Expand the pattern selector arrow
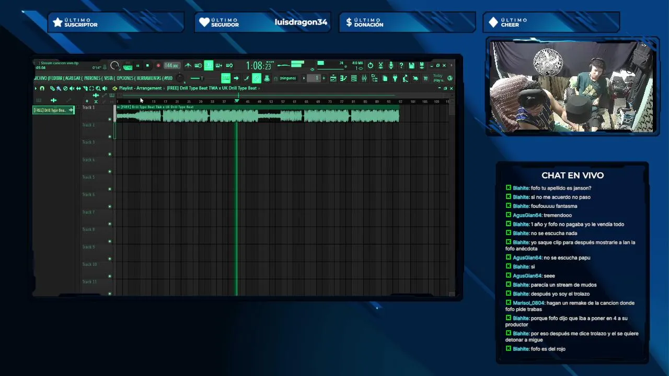The height and width of the screenshot is (376, 669). point(304,78)
